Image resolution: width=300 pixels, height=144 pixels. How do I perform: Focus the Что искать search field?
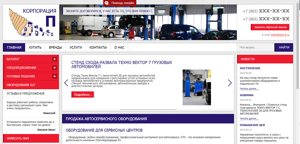click(256, 47)
